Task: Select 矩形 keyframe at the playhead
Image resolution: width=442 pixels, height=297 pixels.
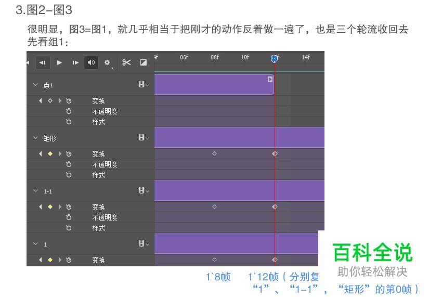Action: tap(275, 154)
